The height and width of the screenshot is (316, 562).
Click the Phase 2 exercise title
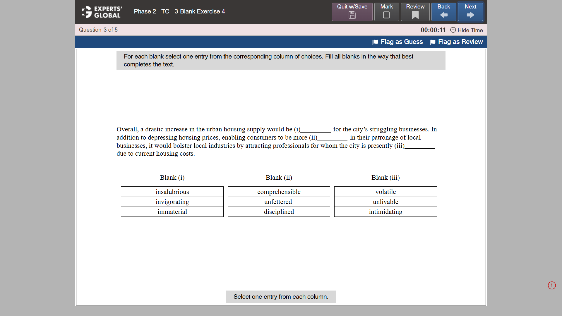pyautogui.click(x=179, y=11)
